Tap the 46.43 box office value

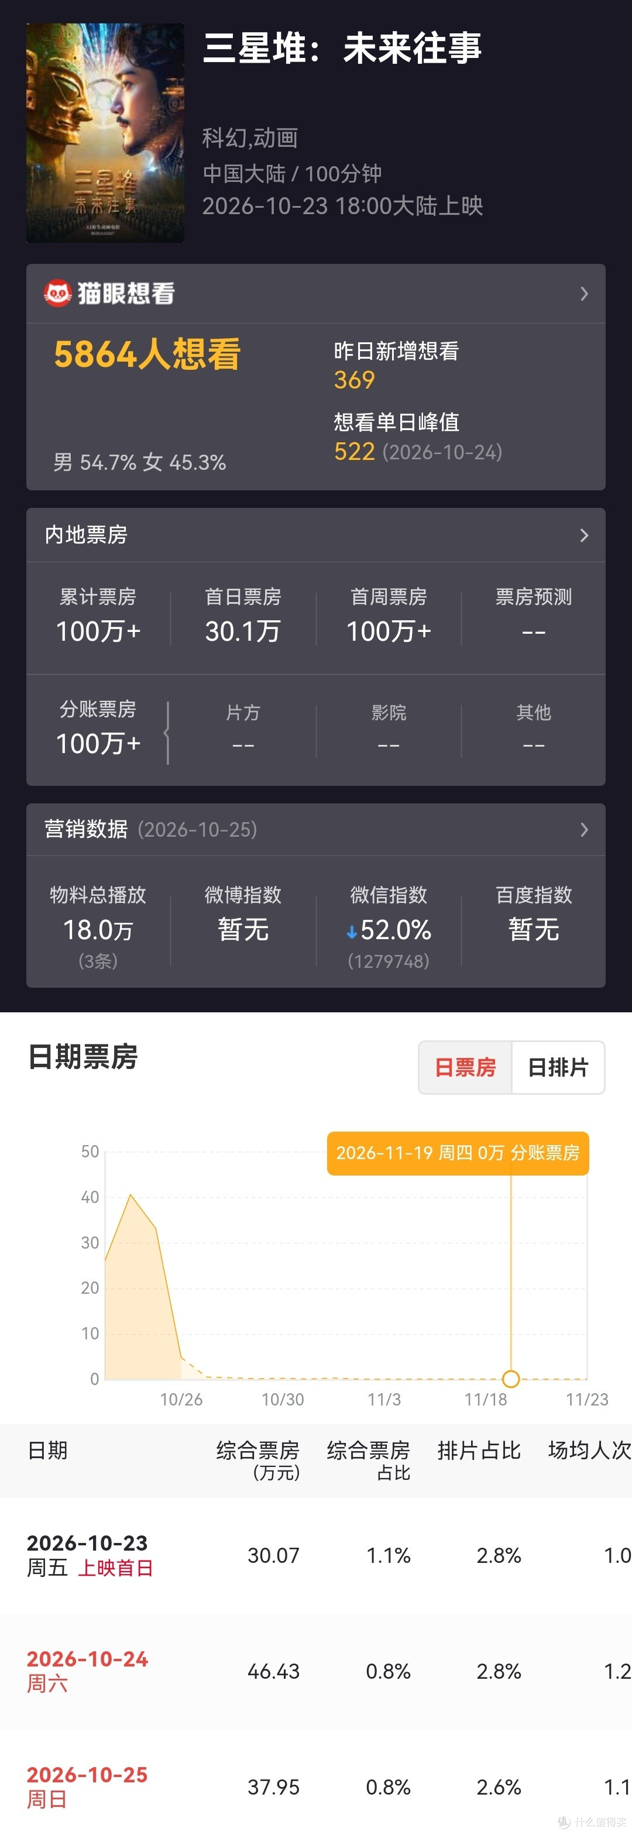(274, 1671)
